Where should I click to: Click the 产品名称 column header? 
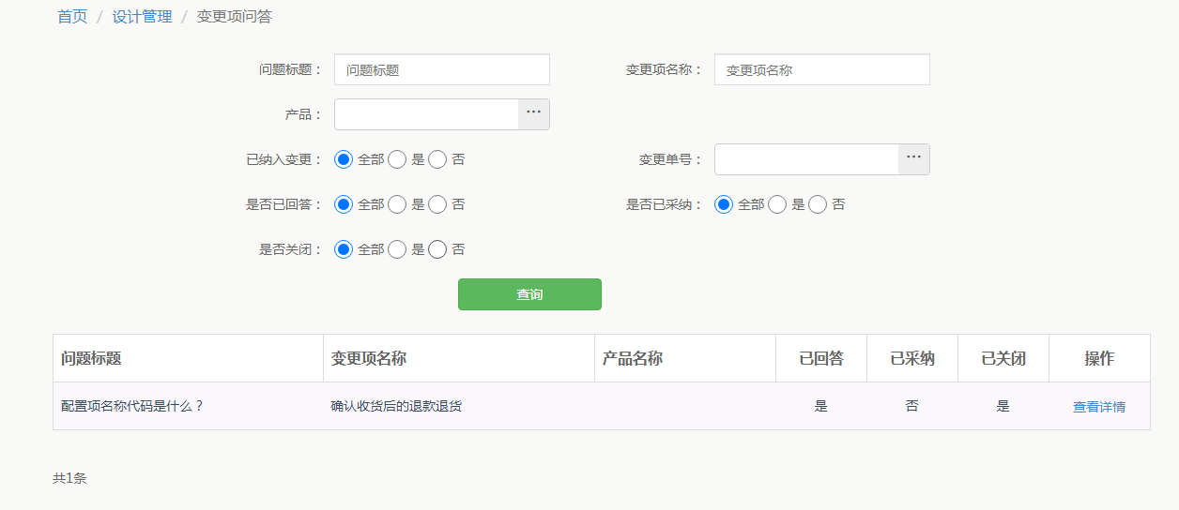tap(685, 358)
